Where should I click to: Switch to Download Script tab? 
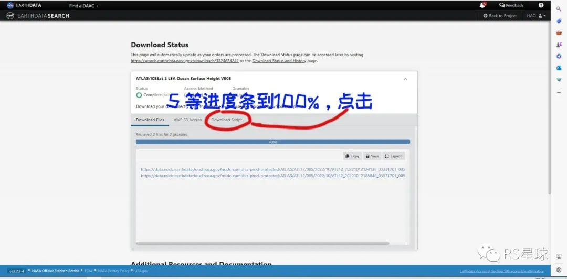coord(227,120)
